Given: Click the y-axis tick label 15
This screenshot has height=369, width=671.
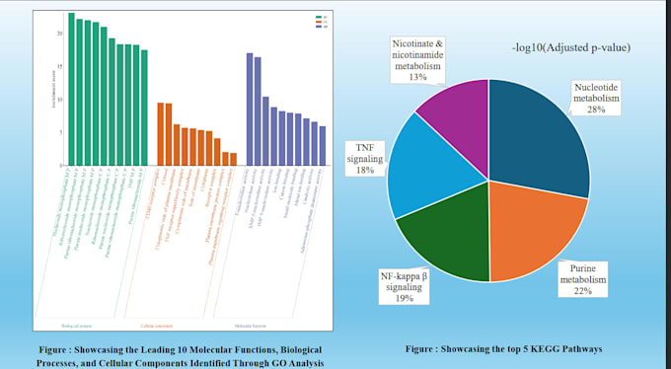Looking at the screenshot, I should pyautogui.click(x=60, y=66).
